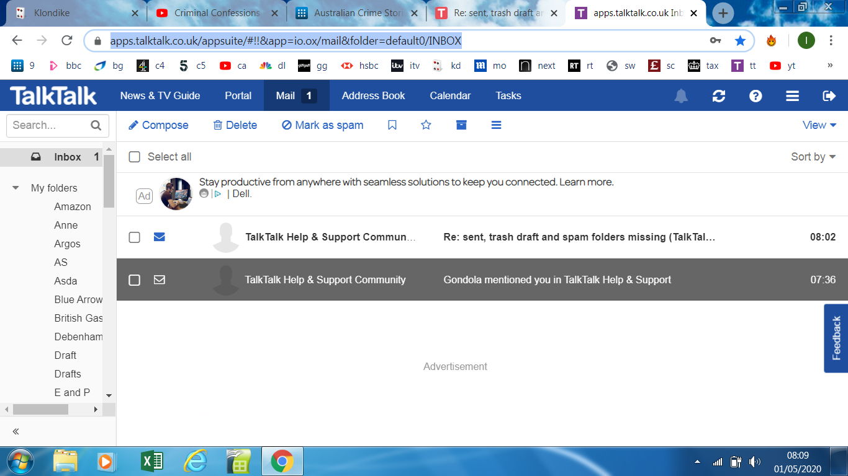The height and width of the screenshot is (476, 848).
Task: Click the mail refresh icon
Action: click(x=718, y=95)
